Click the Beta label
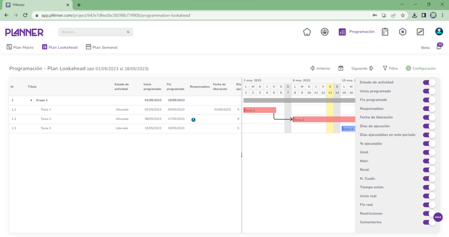The width and height of the screenshot is (449, 237). coord(425,48)
